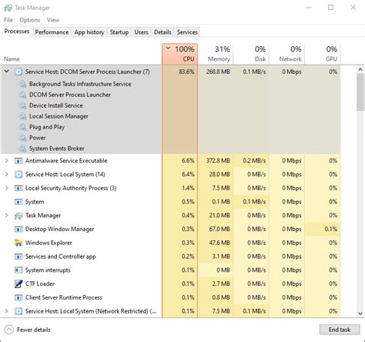Click the Device Install Service icon

tap(22, 106)
